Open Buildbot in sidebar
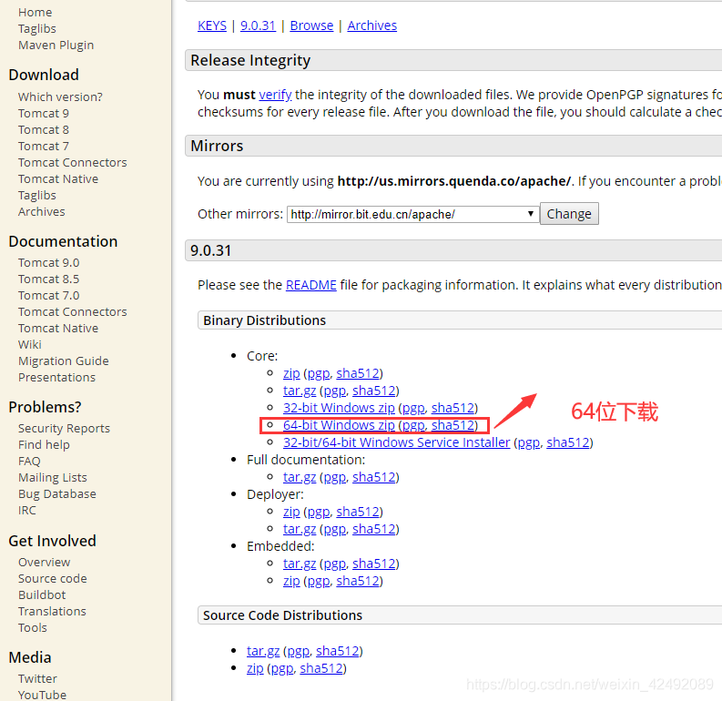The width and height of the screenshot is (722, 701). click(42, 595)
